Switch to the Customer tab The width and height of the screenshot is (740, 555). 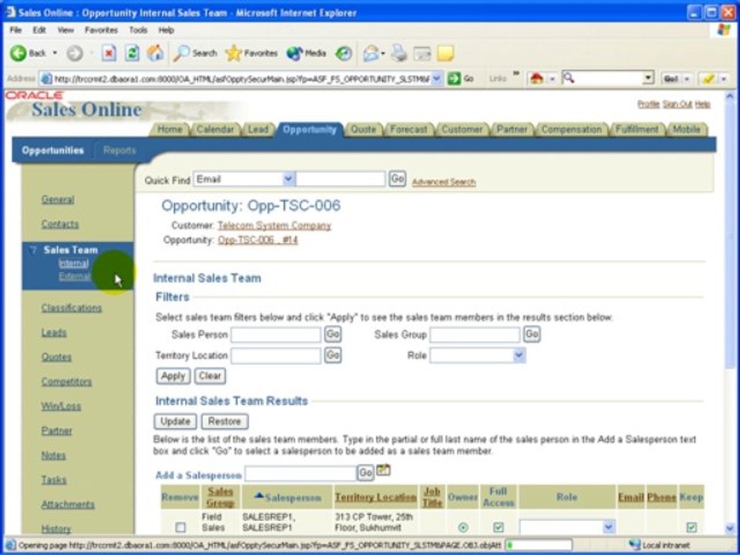point(462,129)
